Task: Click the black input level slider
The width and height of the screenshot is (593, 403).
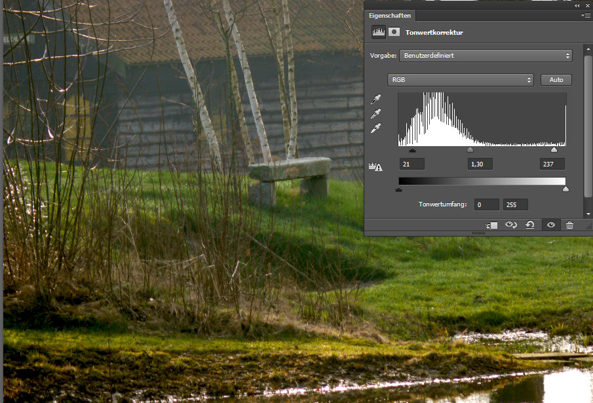Action: click(x=413, y=149)
